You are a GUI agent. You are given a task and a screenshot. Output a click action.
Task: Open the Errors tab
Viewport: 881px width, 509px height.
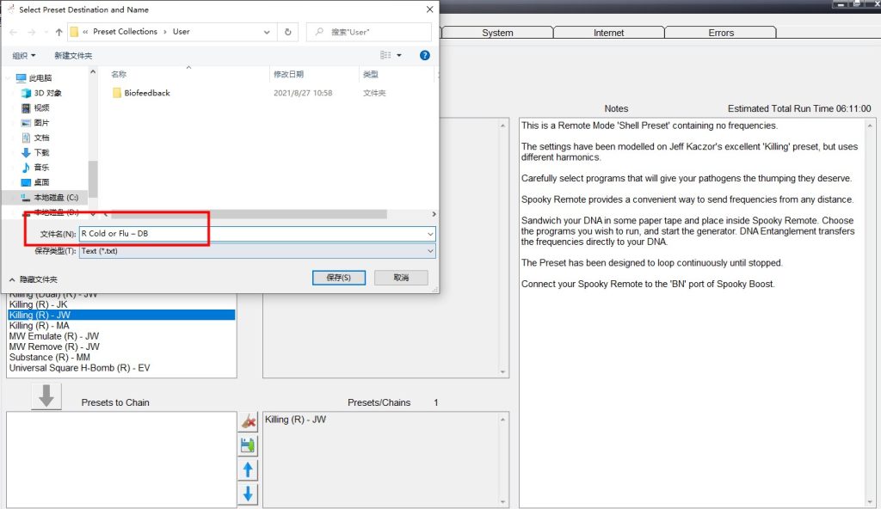point(721,33)
